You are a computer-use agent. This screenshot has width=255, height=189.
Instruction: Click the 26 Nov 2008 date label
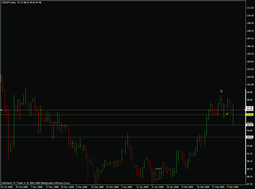[x=67, y=187]
